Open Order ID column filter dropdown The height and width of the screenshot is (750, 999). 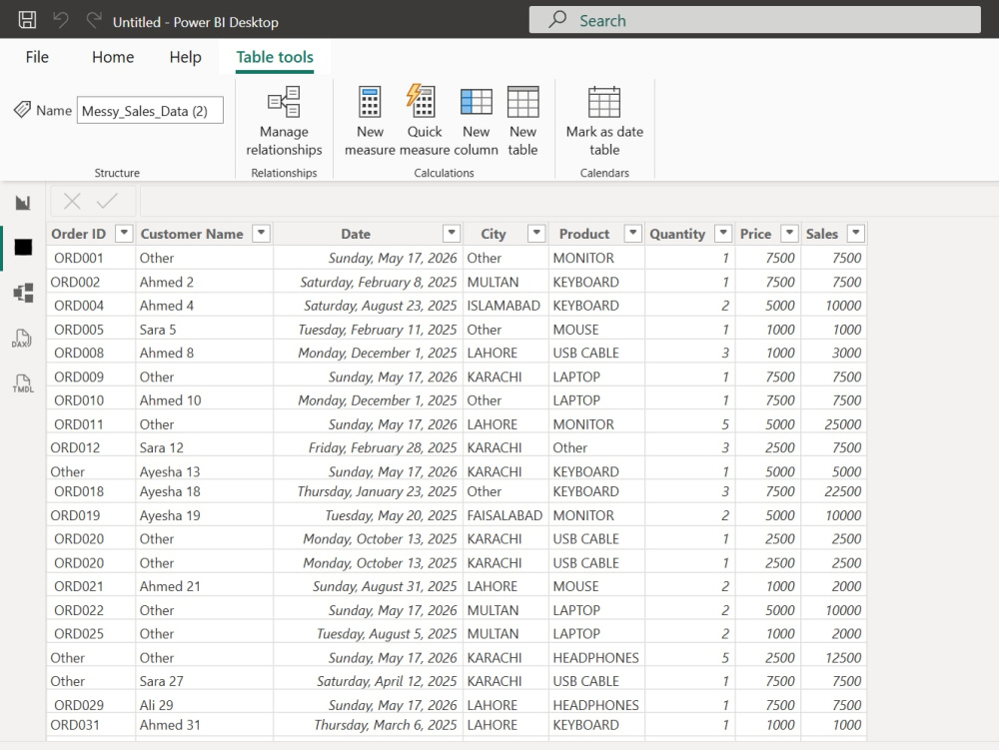pos(124,233)
